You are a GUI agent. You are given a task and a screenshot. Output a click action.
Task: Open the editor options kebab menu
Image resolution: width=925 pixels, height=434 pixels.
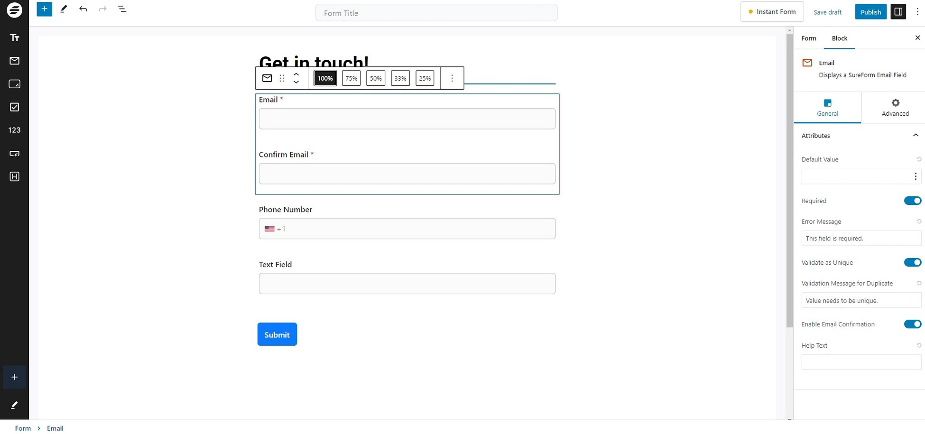coord(917,12)
